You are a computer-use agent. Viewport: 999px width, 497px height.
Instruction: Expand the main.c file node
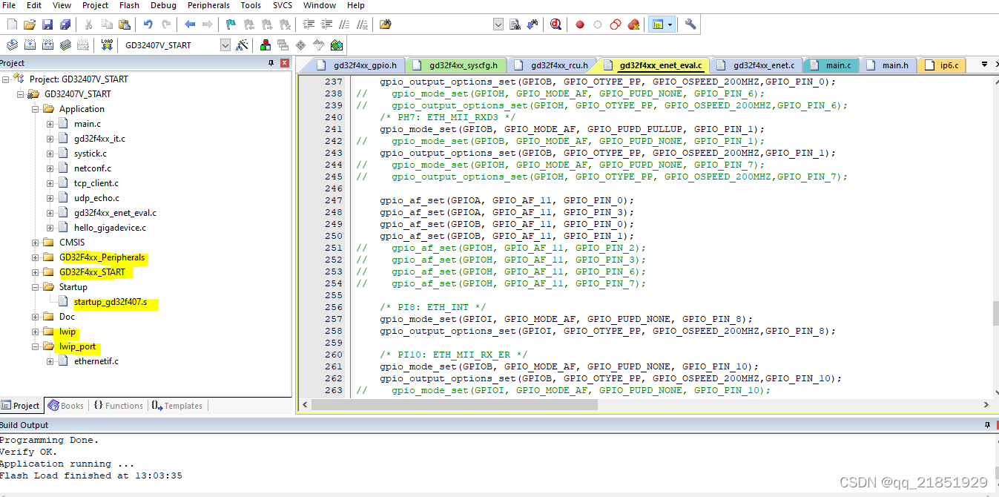click(50, 124)
